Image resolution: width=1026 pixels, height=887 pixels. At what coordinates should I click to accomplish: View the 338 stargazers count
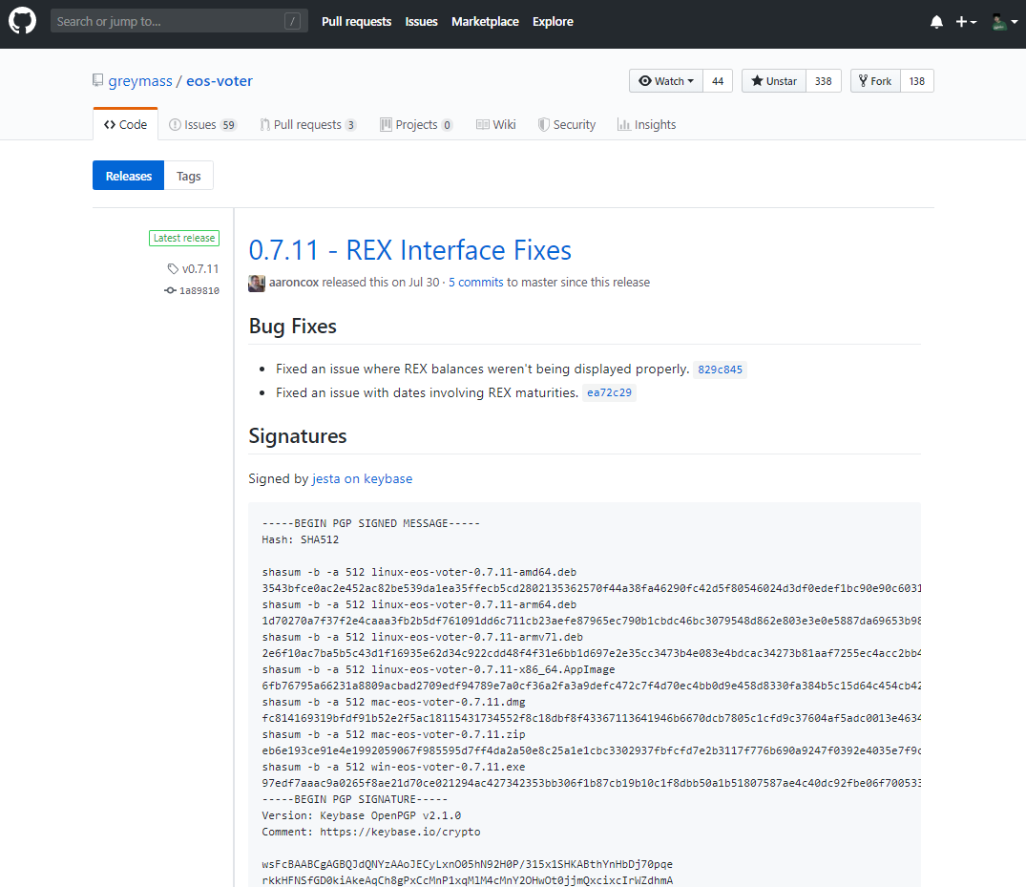pyautogui.click(x=823, y=81)
